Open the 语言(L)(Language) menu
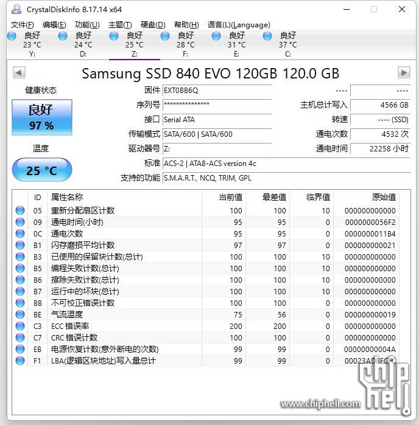The height and width of the screenshot is (425, 419). (239, 25)
